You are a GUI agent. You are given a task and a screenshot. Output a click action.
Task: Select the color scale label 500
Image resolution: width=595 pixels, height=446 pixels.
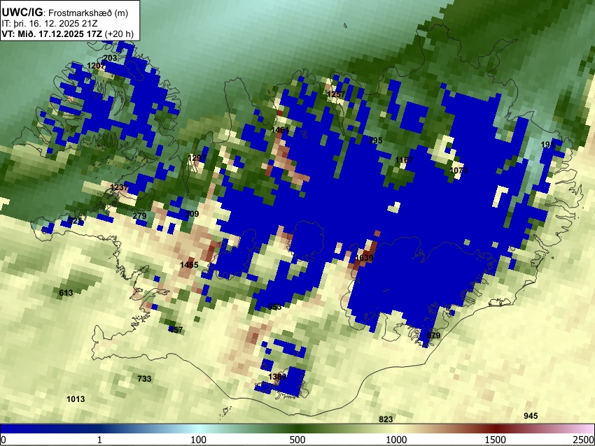(x=297, y=440)
